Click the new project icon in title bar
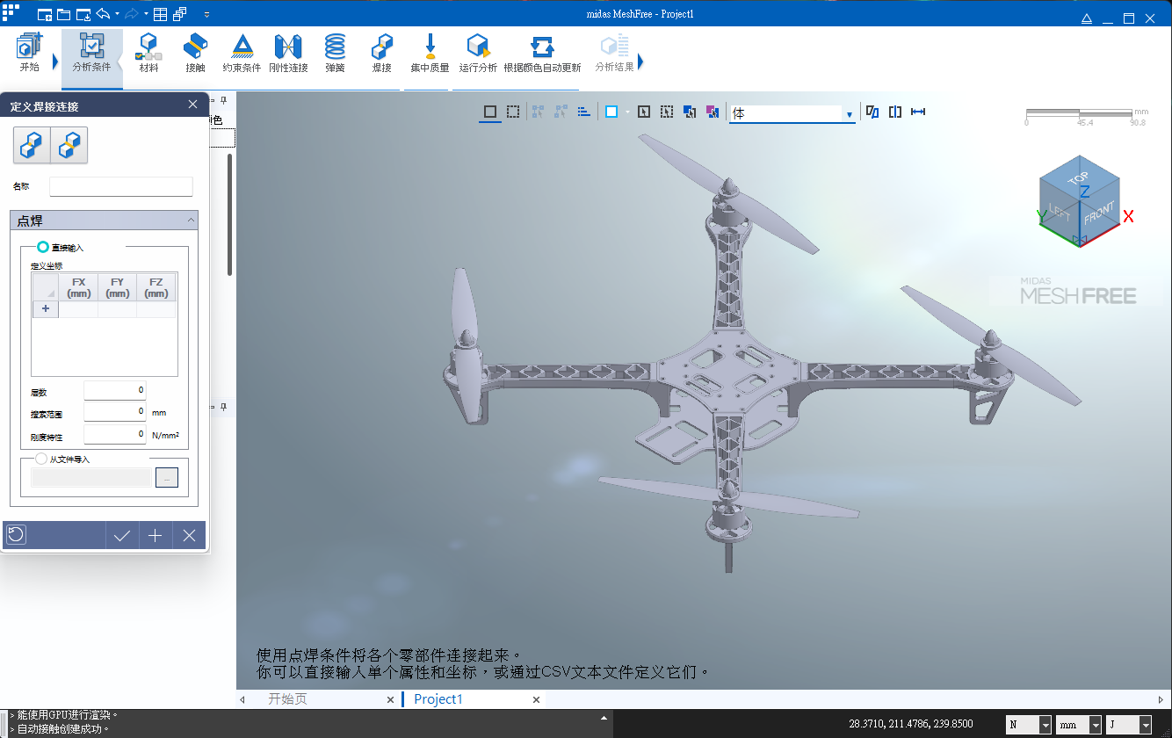1172x738 pixels. click(x=45, y=15)
